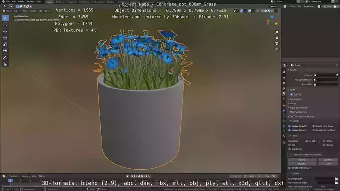Screen dimensions: 340x191
Task: Toggle the Delete nodes images checkbox
Action: click(290, 168)
